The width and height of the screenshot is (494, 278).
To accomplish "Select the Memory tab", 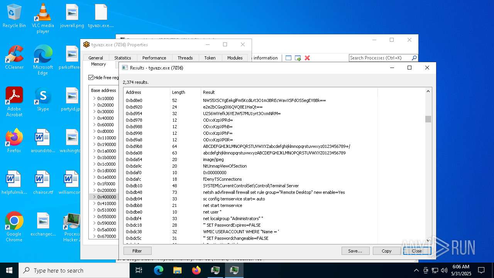I will point(98,64).
